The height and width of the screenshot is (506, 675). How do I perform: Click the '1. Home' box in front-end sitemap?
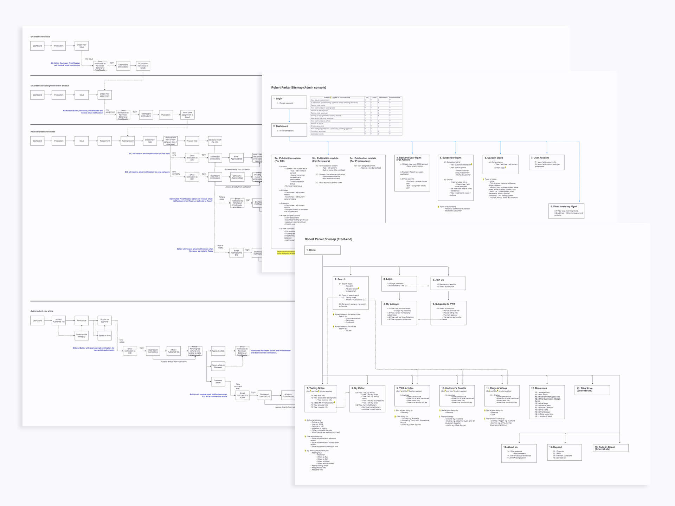322,250
